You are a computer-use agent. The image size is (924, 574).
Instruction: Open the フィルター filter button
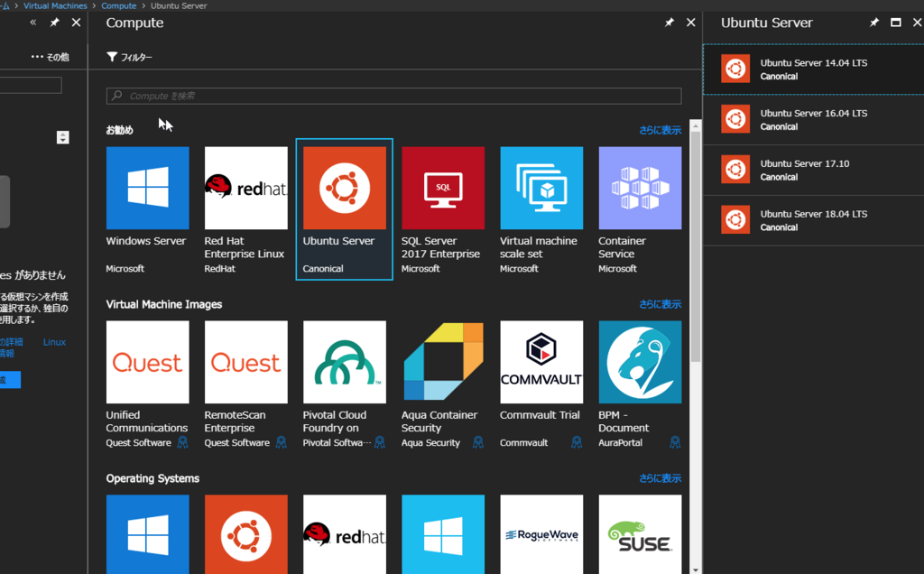(129, 57)
